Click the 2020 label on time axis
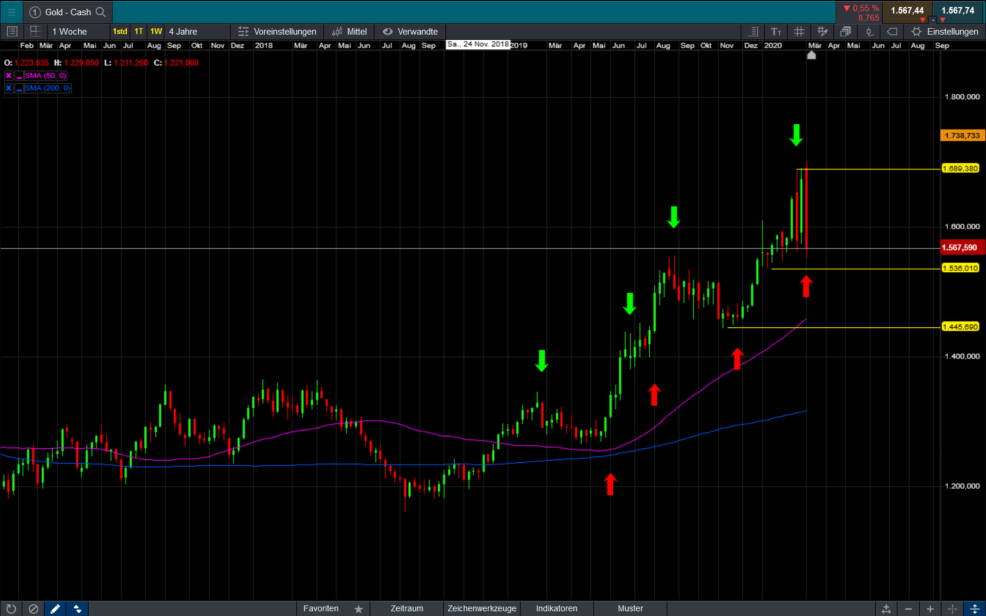 click(773, 45)
